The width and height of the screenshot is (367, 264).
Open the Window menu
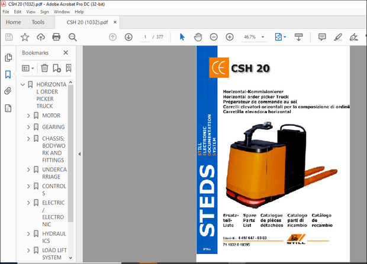[x=62, y=12]
